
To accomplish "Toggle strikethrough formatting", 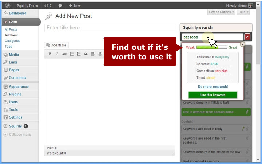I will click(64, 54).
